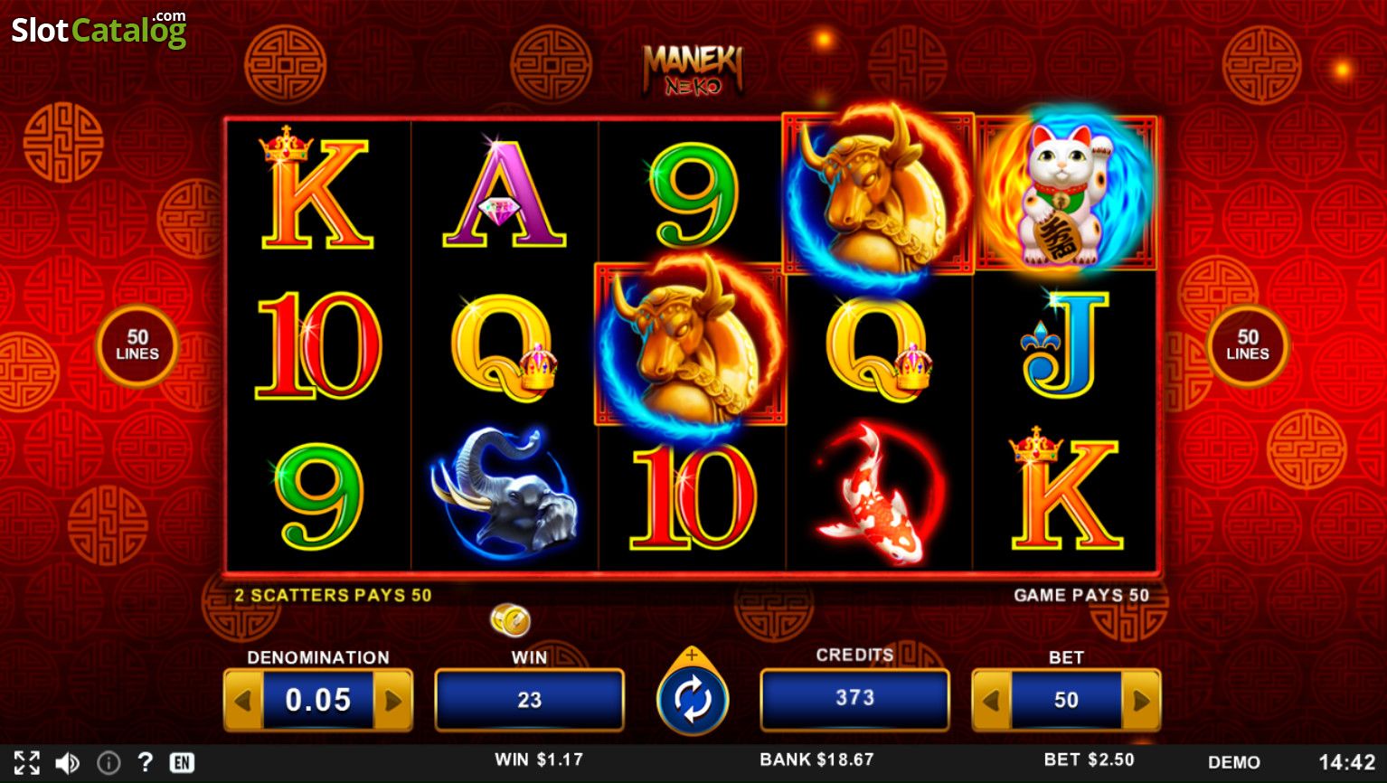Increase denomination with right arrow

(393, 700)
